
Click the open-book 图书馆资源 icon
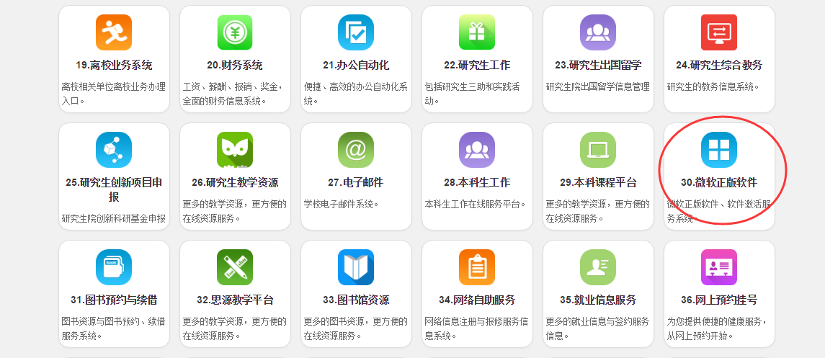(x=356, y=267)
